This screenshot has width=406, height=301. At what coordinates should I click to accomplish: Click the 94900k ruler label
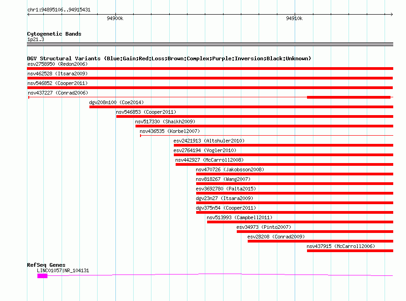[115, 18]
